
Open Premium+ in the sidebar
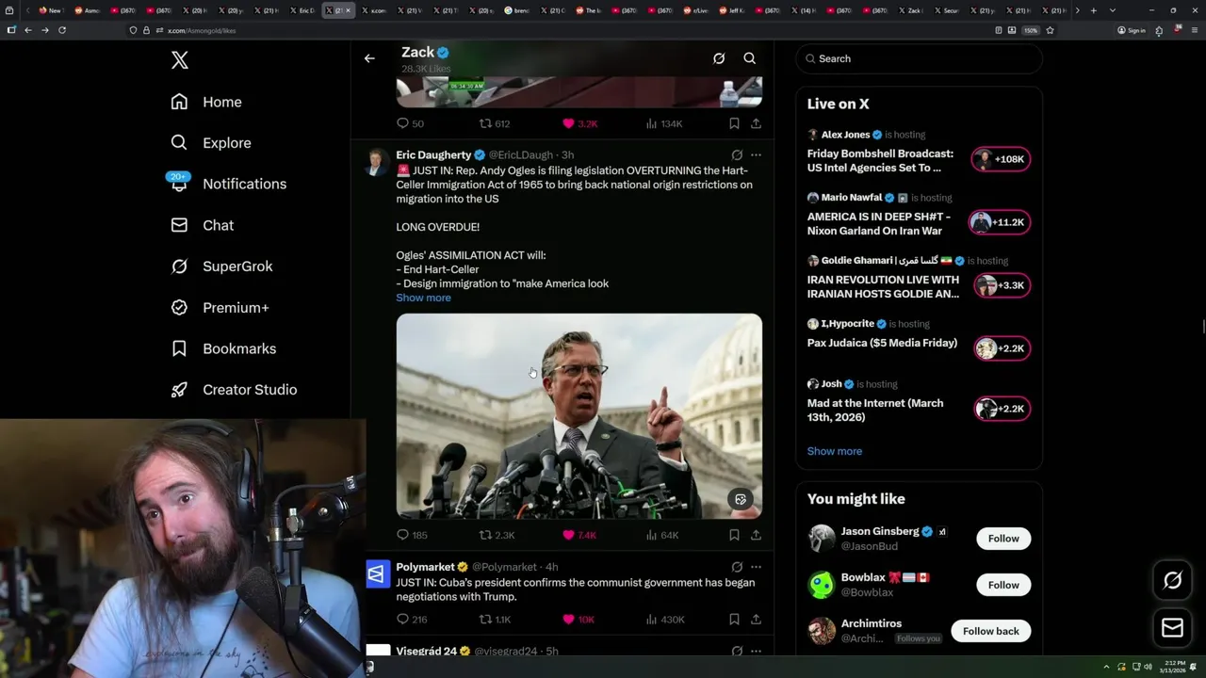220,307
